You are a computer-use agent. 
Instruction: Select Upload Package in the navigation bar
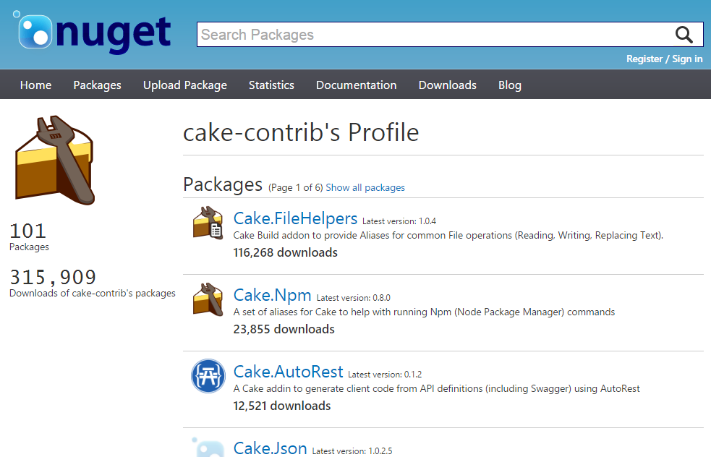pos(185,85)
